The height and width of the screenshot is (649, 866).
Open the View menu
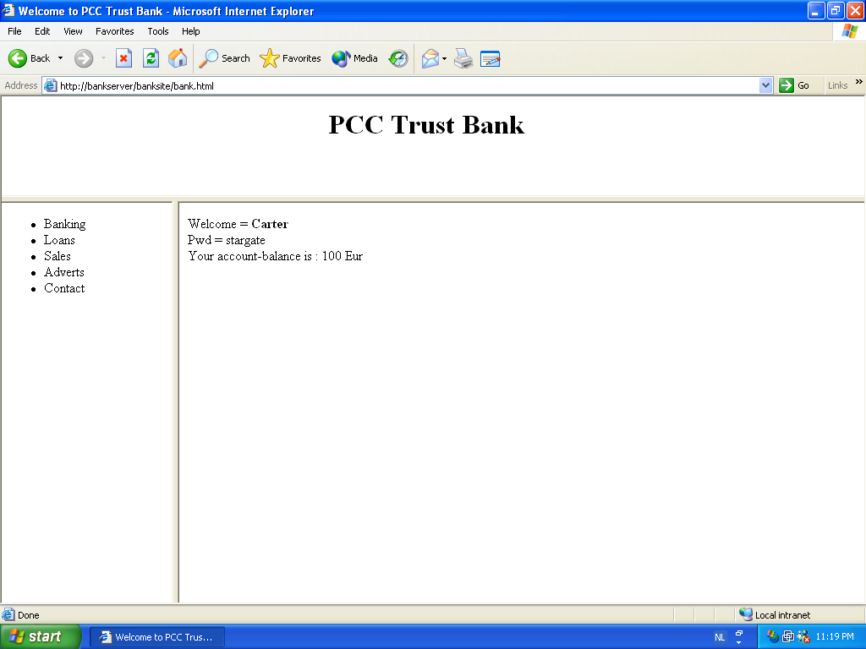coord(73,31)
